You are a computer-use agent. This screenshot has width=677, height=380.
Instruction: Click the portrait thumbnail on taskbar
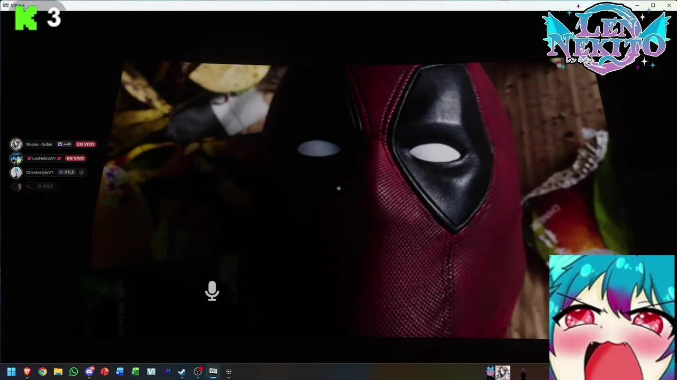point(503,372)
